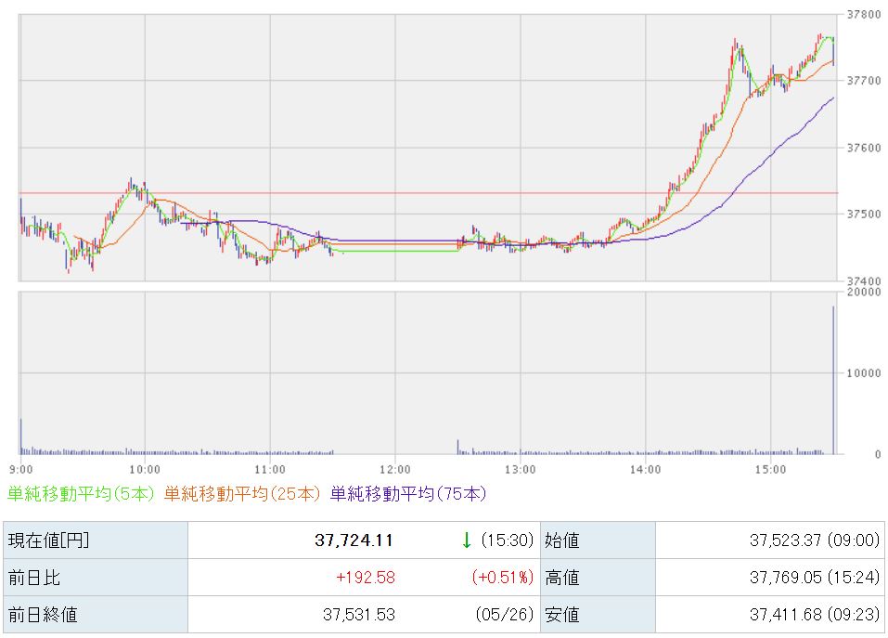Viewport: 888px width, 638px height.
Task: Click the previous close value 37,531.53
Action: [359, 615]
